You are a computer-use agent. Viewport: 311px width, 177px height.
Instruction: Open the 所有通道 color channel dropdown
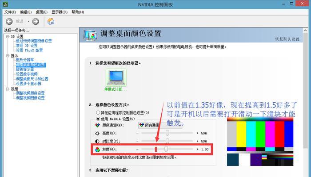tap(160, 125)
